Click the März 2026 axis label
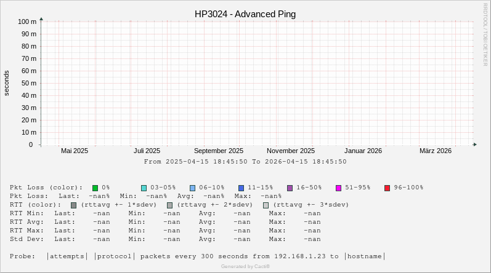Image resolution: width=491 pixels, height=273 pixels. pyautogui.click(x=435, y=151)
